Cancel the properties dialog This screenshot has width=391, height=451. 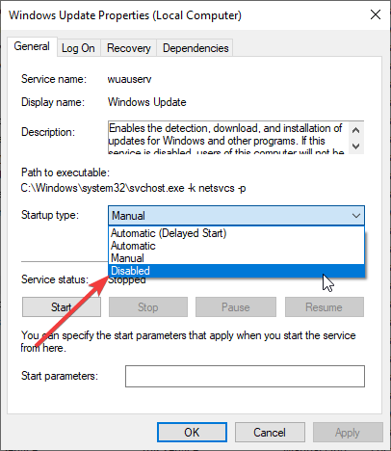click(x=270, y=433)
